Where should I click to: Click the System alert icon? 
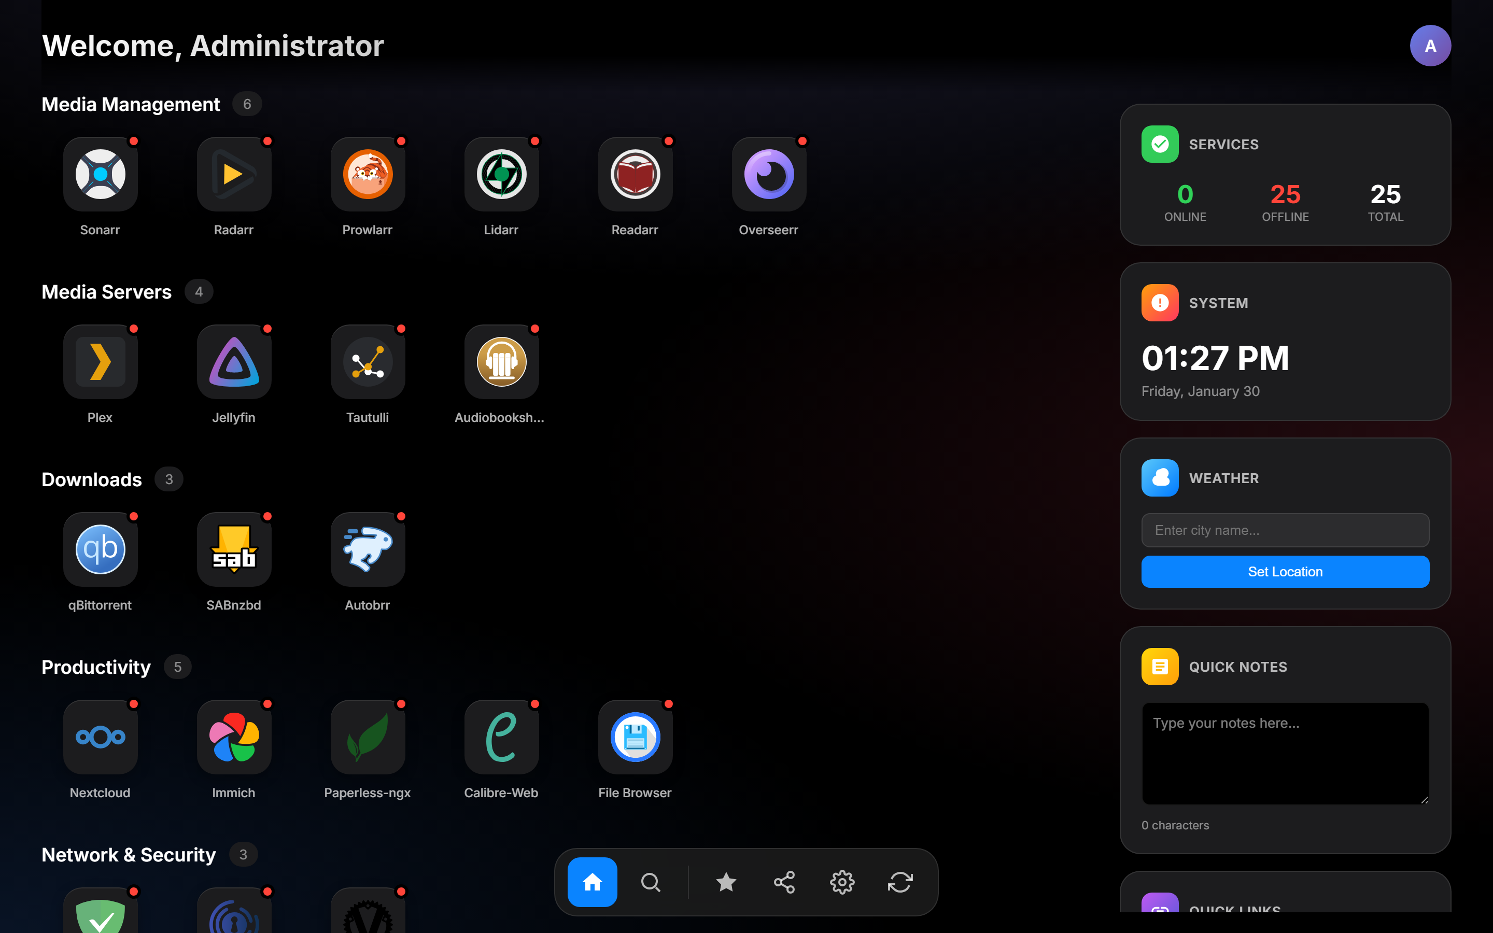[x=1160, y=302]
